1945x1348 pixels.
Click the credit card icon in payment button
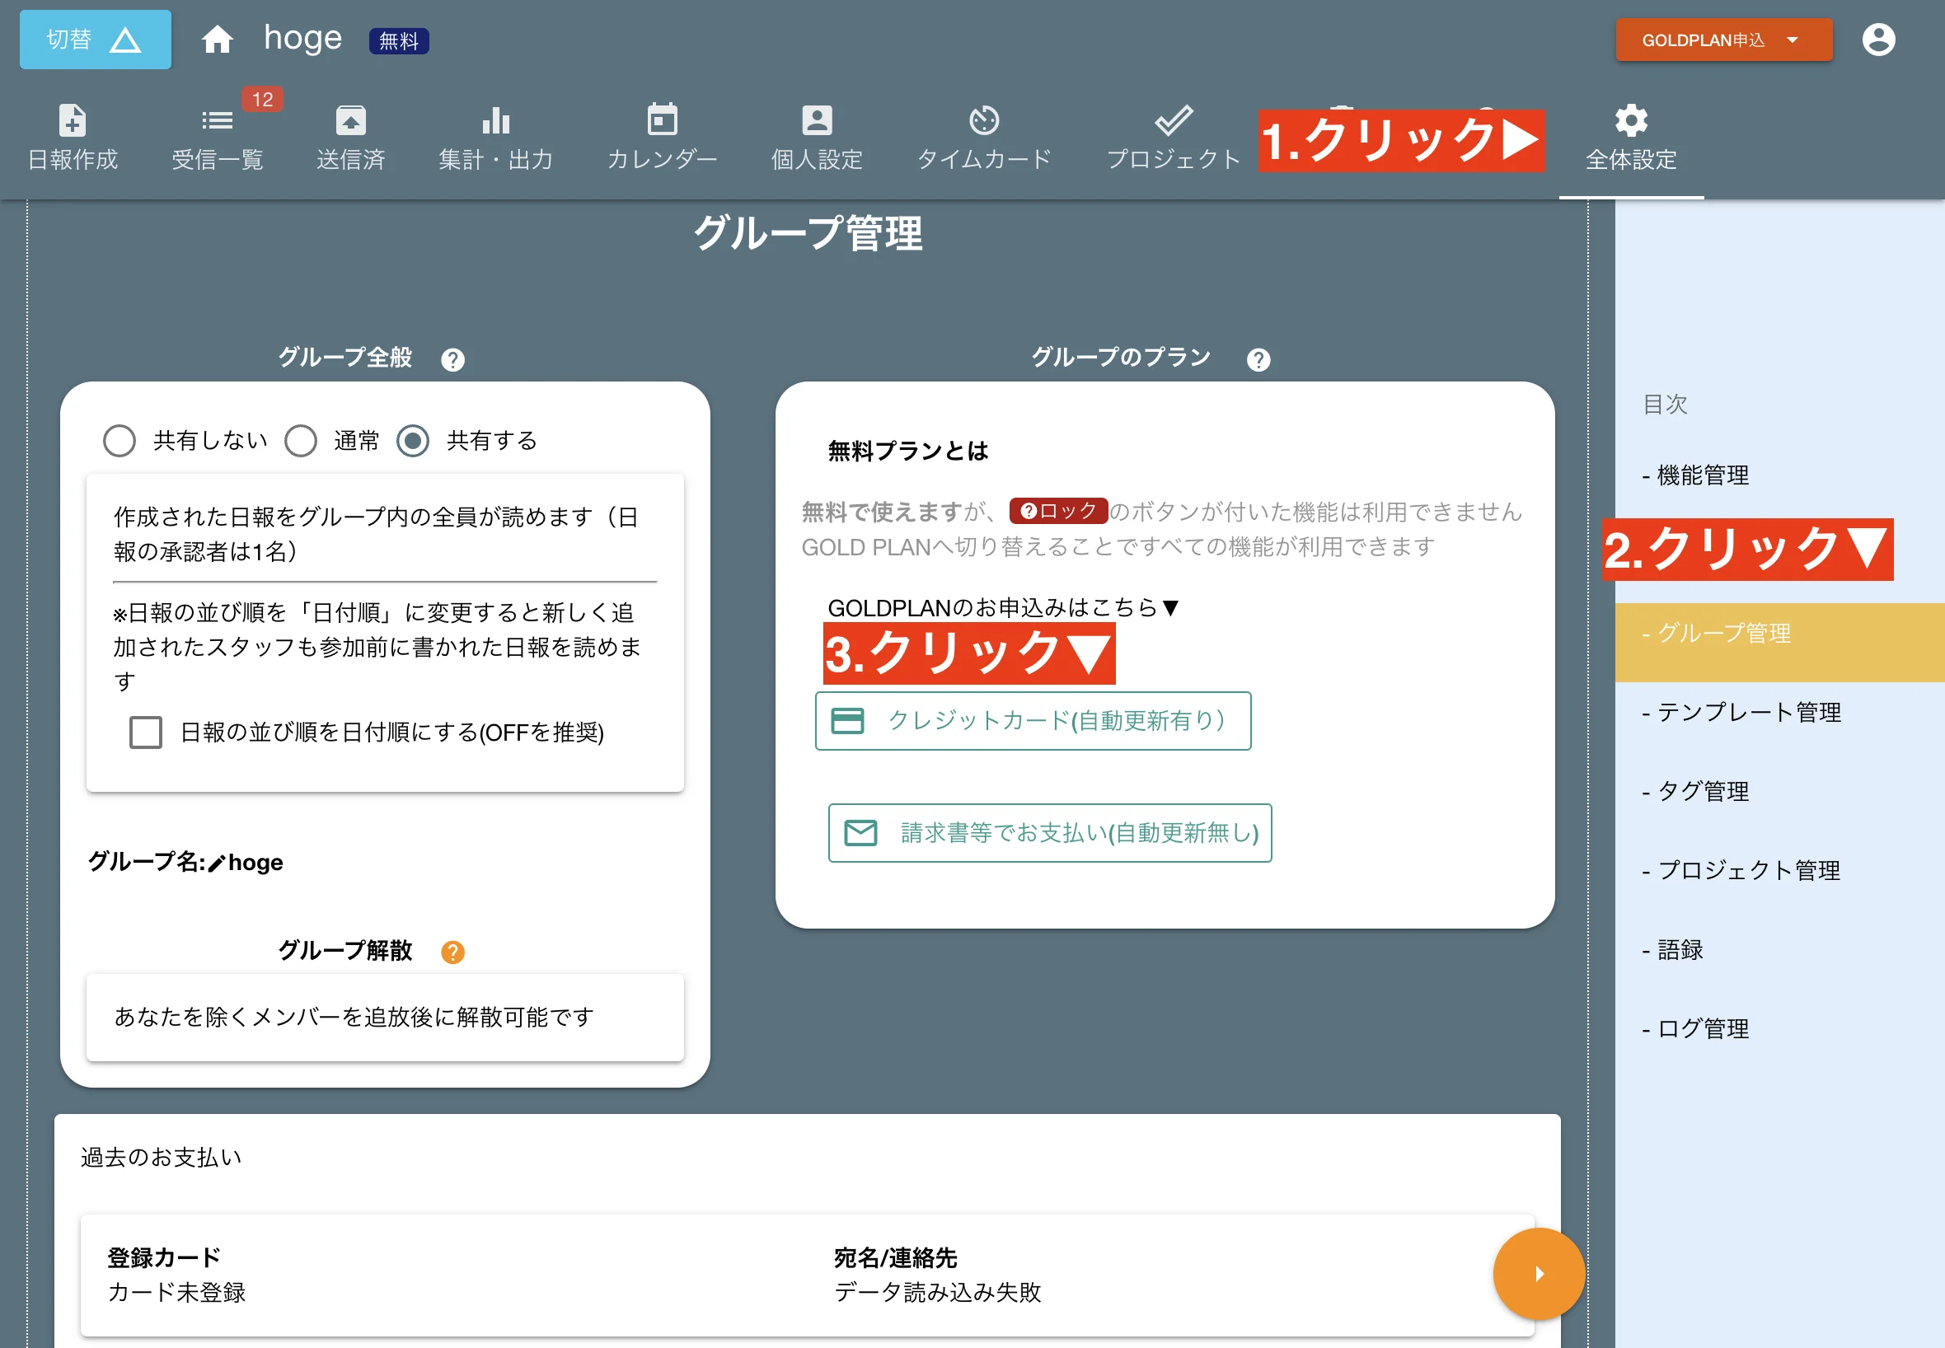(847, 720)
